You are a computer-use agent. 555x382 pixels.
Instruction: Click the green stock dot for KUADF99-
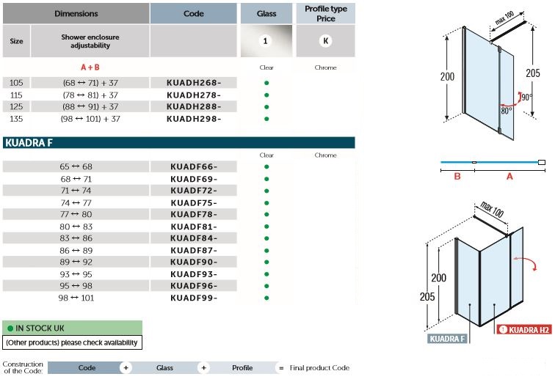pyautogui.click(x=266, y=298)
